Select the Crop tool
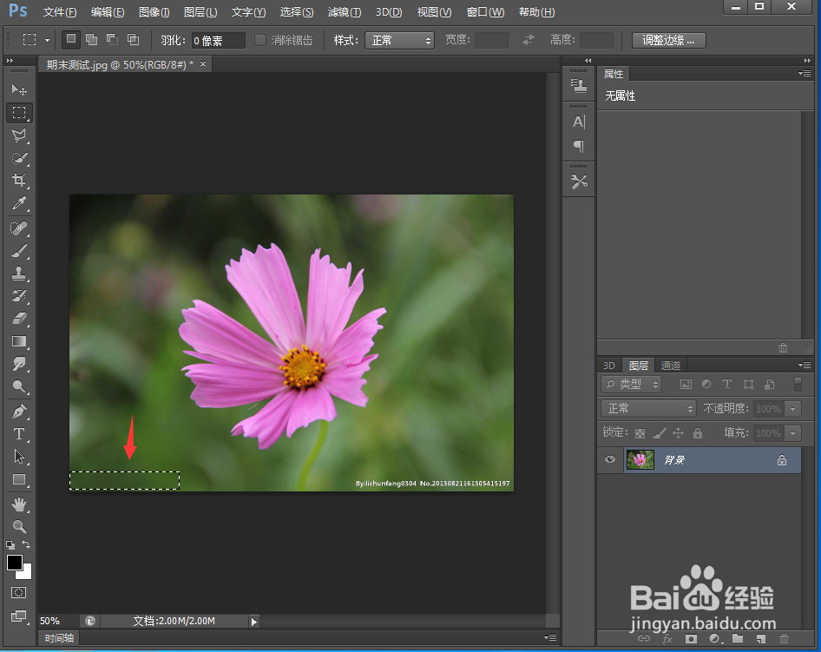Viewport: 821px width, 652px height. [x=19, y=181]
